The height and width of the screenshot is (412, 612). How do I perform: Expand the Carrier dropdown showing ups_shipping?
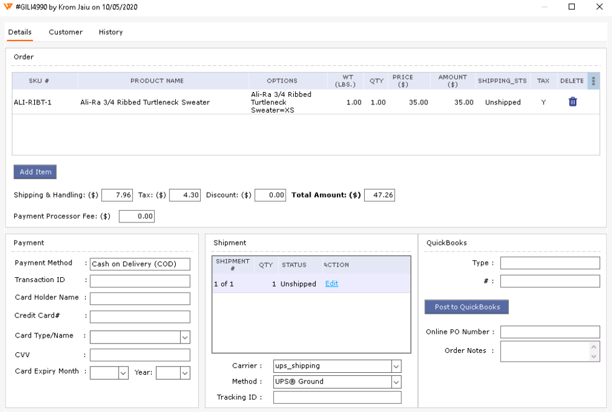(396, 366)
